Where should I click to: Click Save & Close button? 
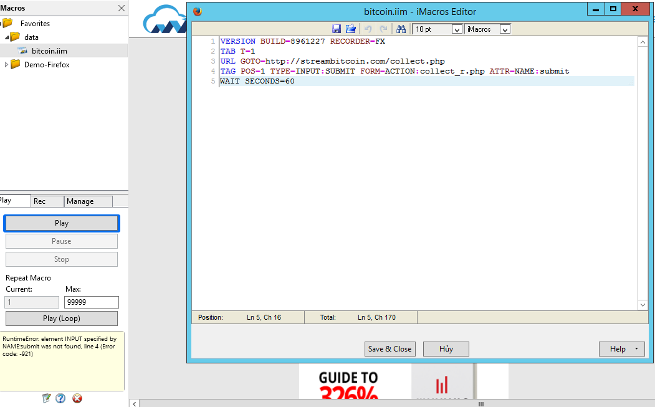[x=390, y=349]
